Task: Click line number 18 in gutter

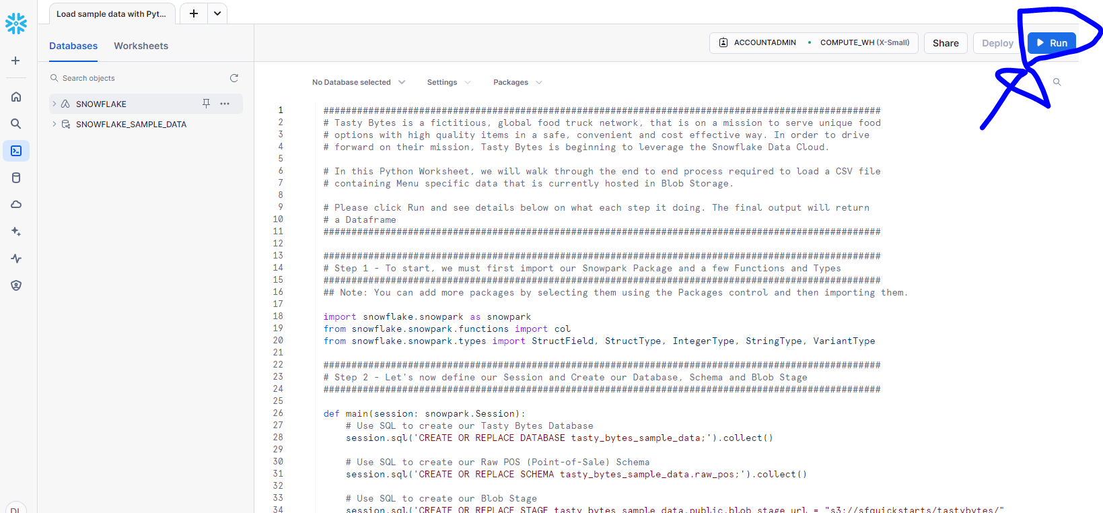Action: (278, 316)
